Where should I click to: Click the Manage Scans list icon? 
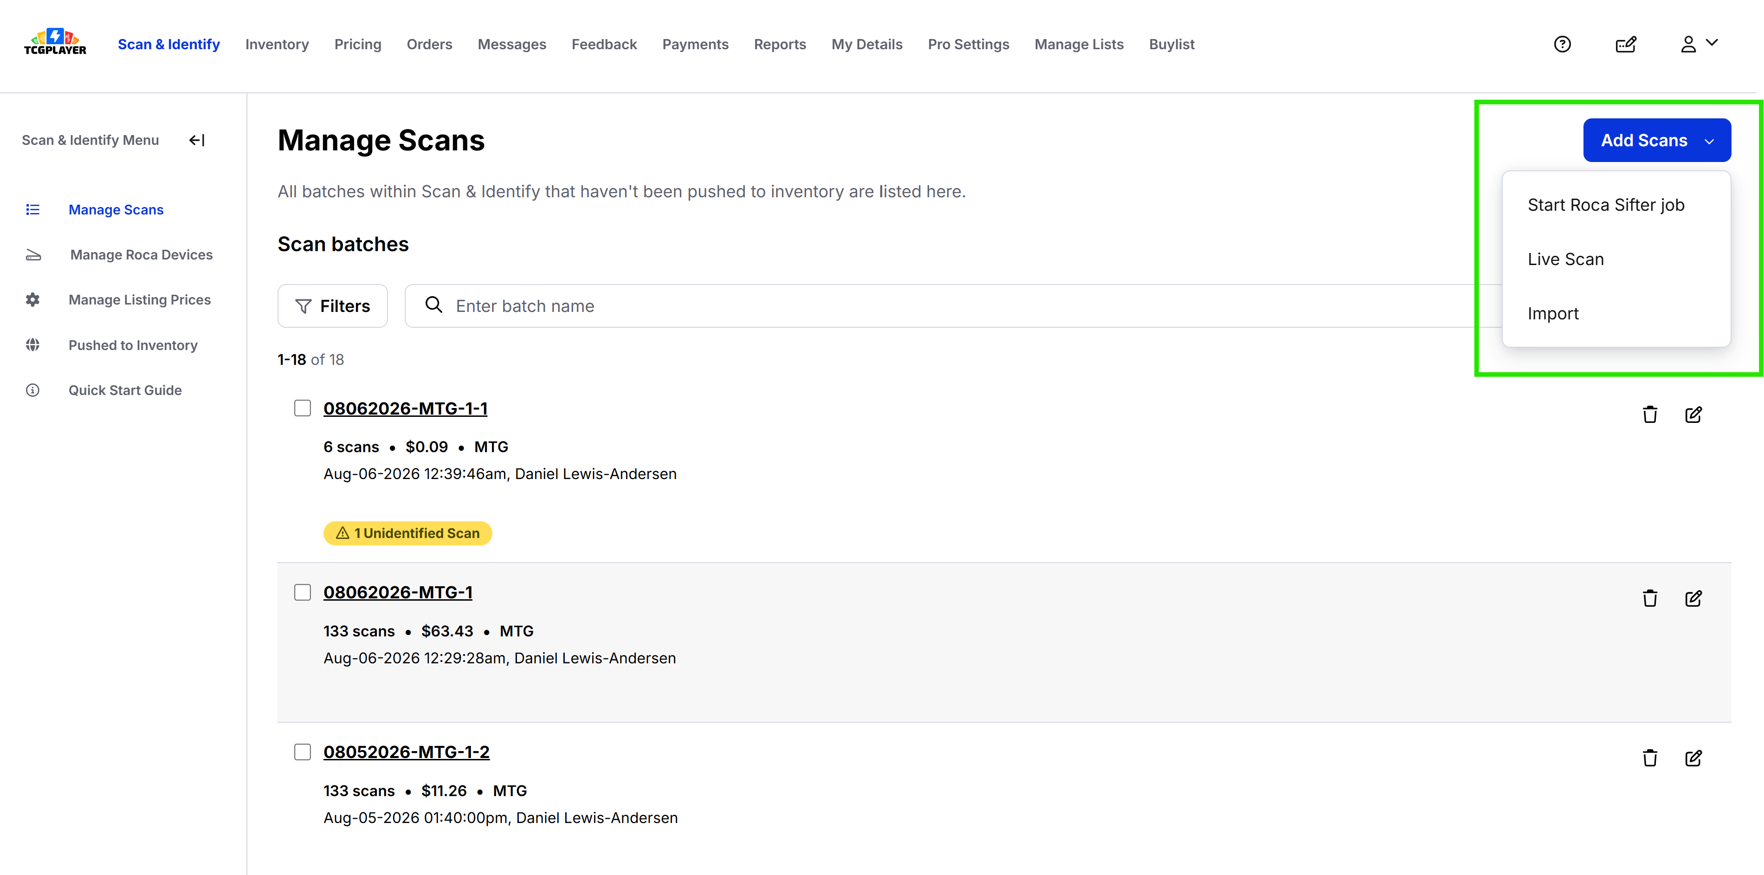point(33,210)
